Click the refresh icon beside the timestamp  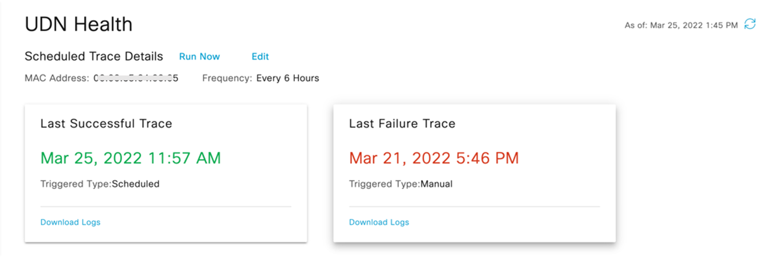(x=750, y=24)
